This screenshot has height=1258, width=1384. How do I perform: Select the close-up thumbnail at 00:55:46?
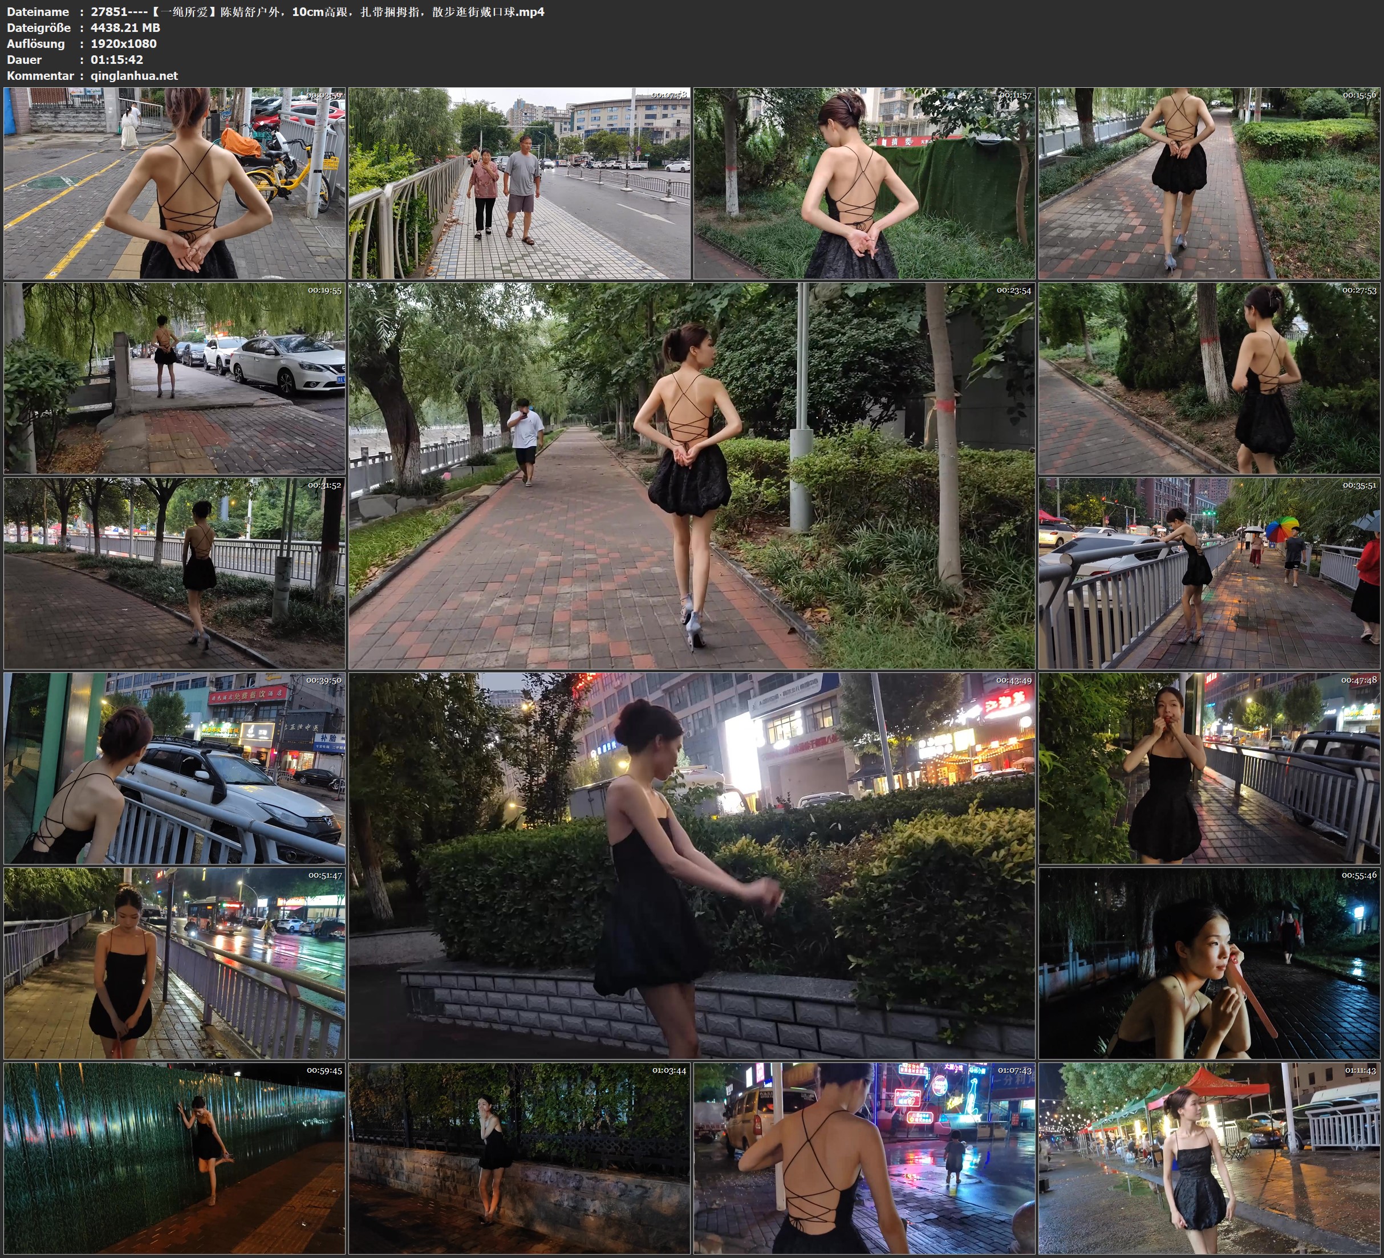click(1210, 963)
